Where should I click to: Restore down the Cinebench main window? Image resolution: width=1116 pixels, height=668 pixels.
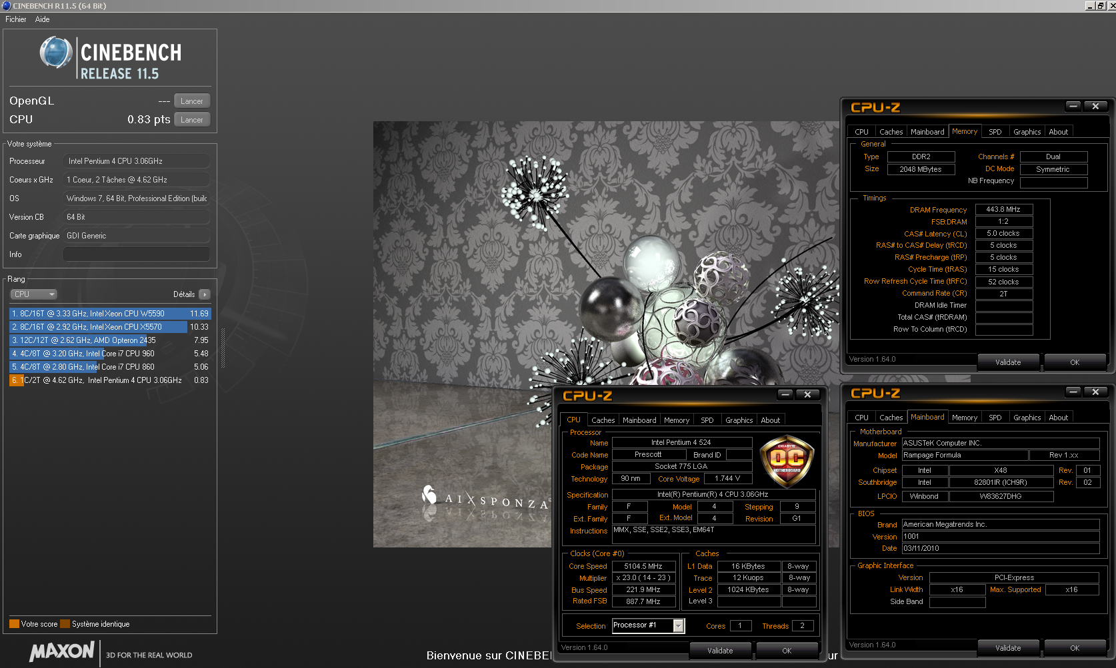tap(1100, 5)
